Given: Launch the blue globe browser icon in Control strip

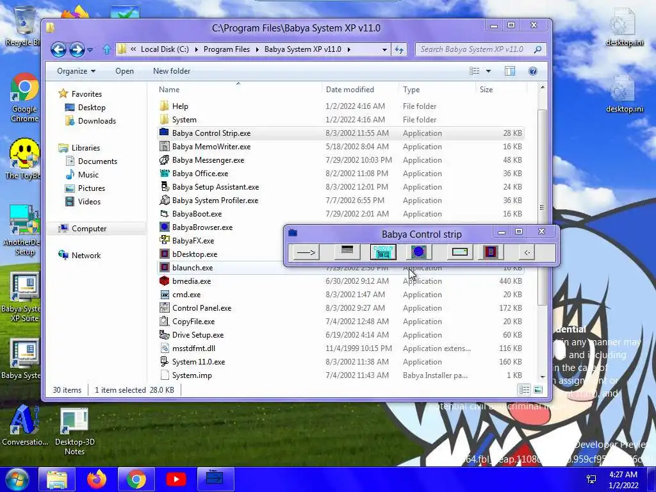Looking at the screenshot, I should 418,252.
